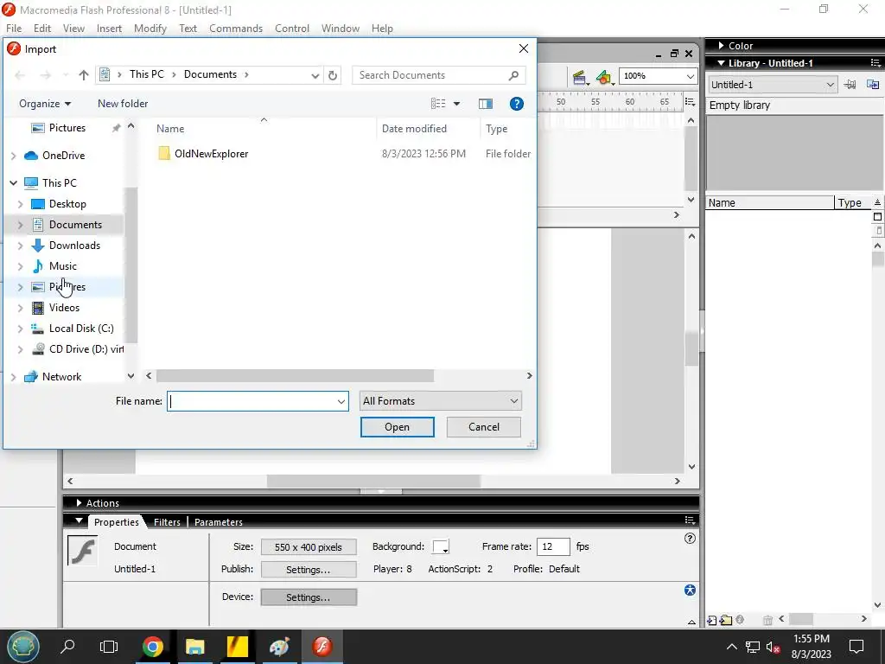Open the Library panel options menu
Screen dimensions: 885x664
(x=875, y=62)
